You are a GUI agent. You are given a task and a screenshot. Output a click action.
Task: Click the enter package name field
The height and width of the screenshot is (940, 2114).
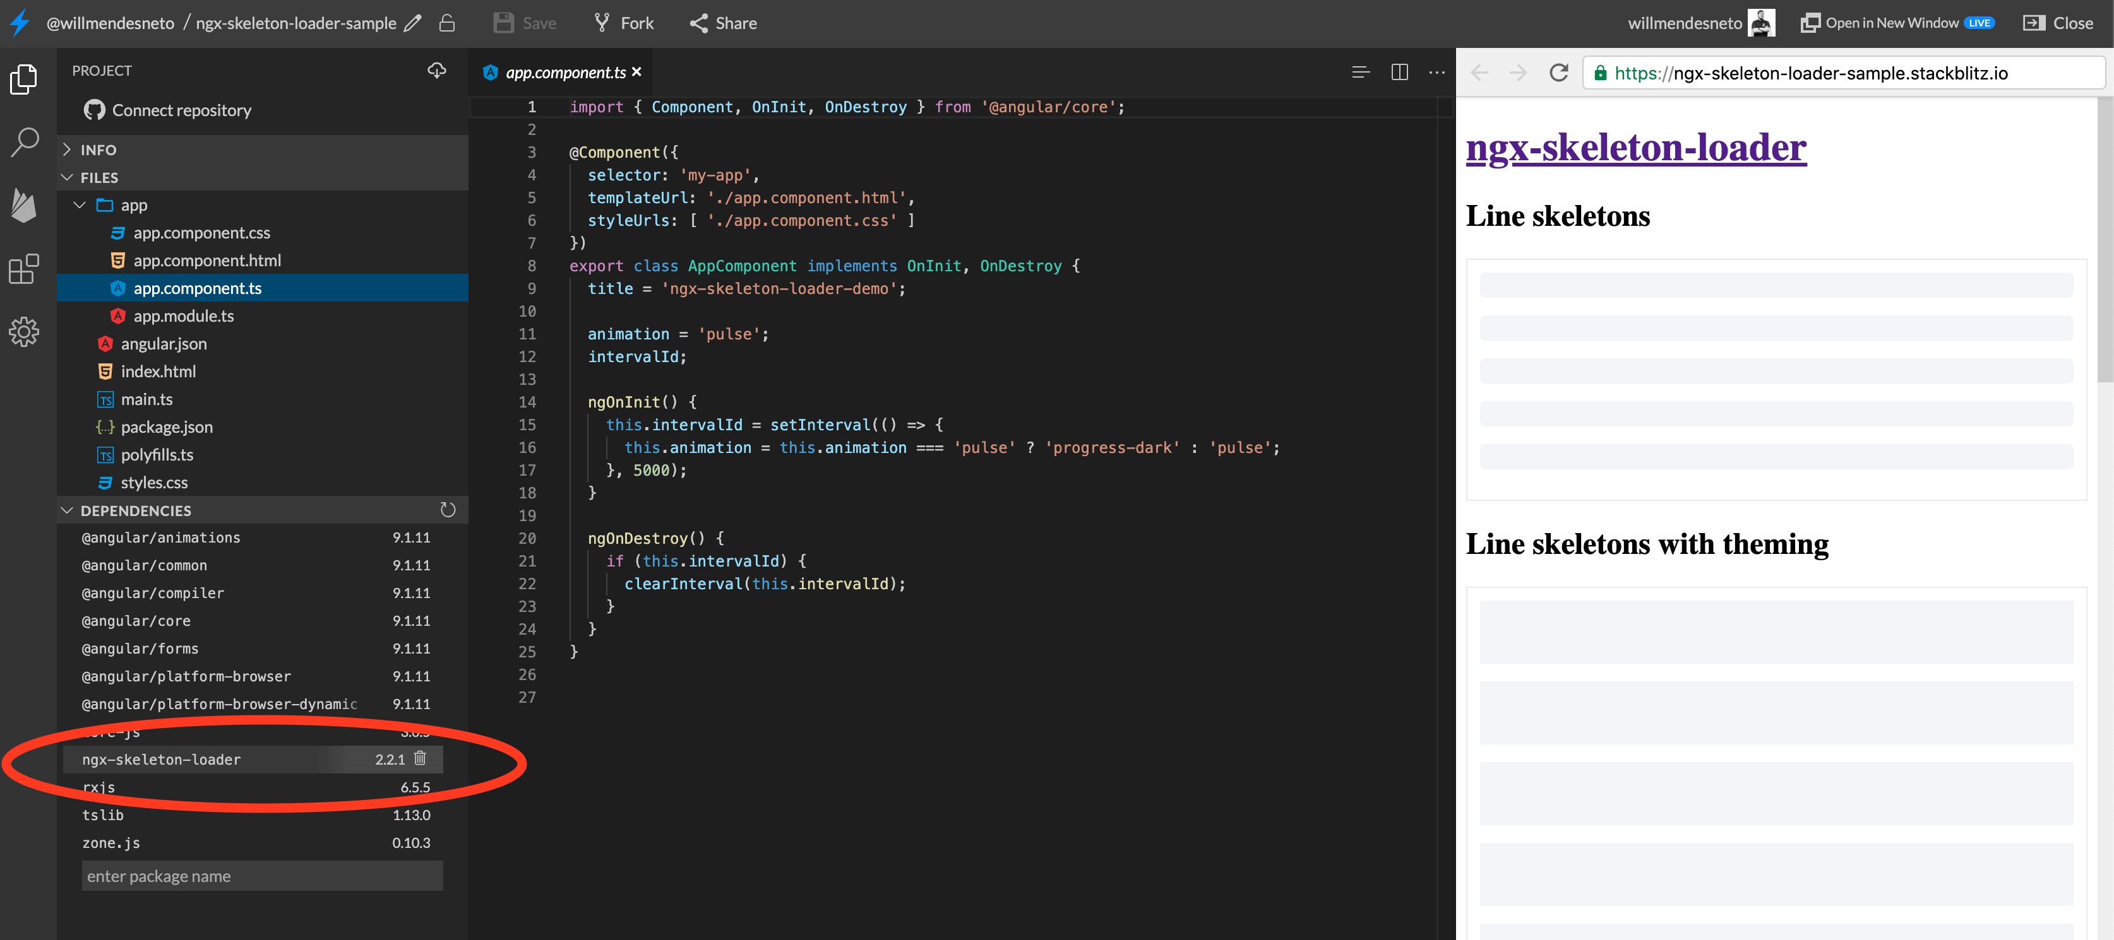[262, 875]
